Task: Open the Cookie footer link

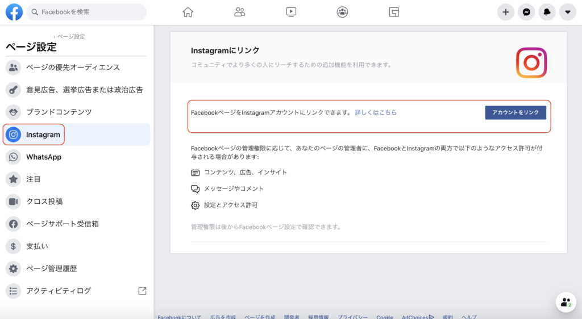Action: (385, 317)
